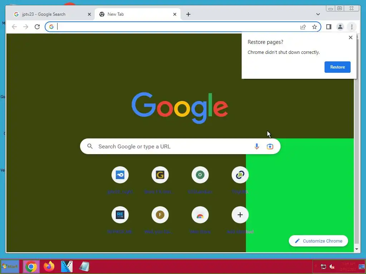Click the magnifier in the search box
The width and height of the screenshot is (366, 274).
[x=90, y=146]
